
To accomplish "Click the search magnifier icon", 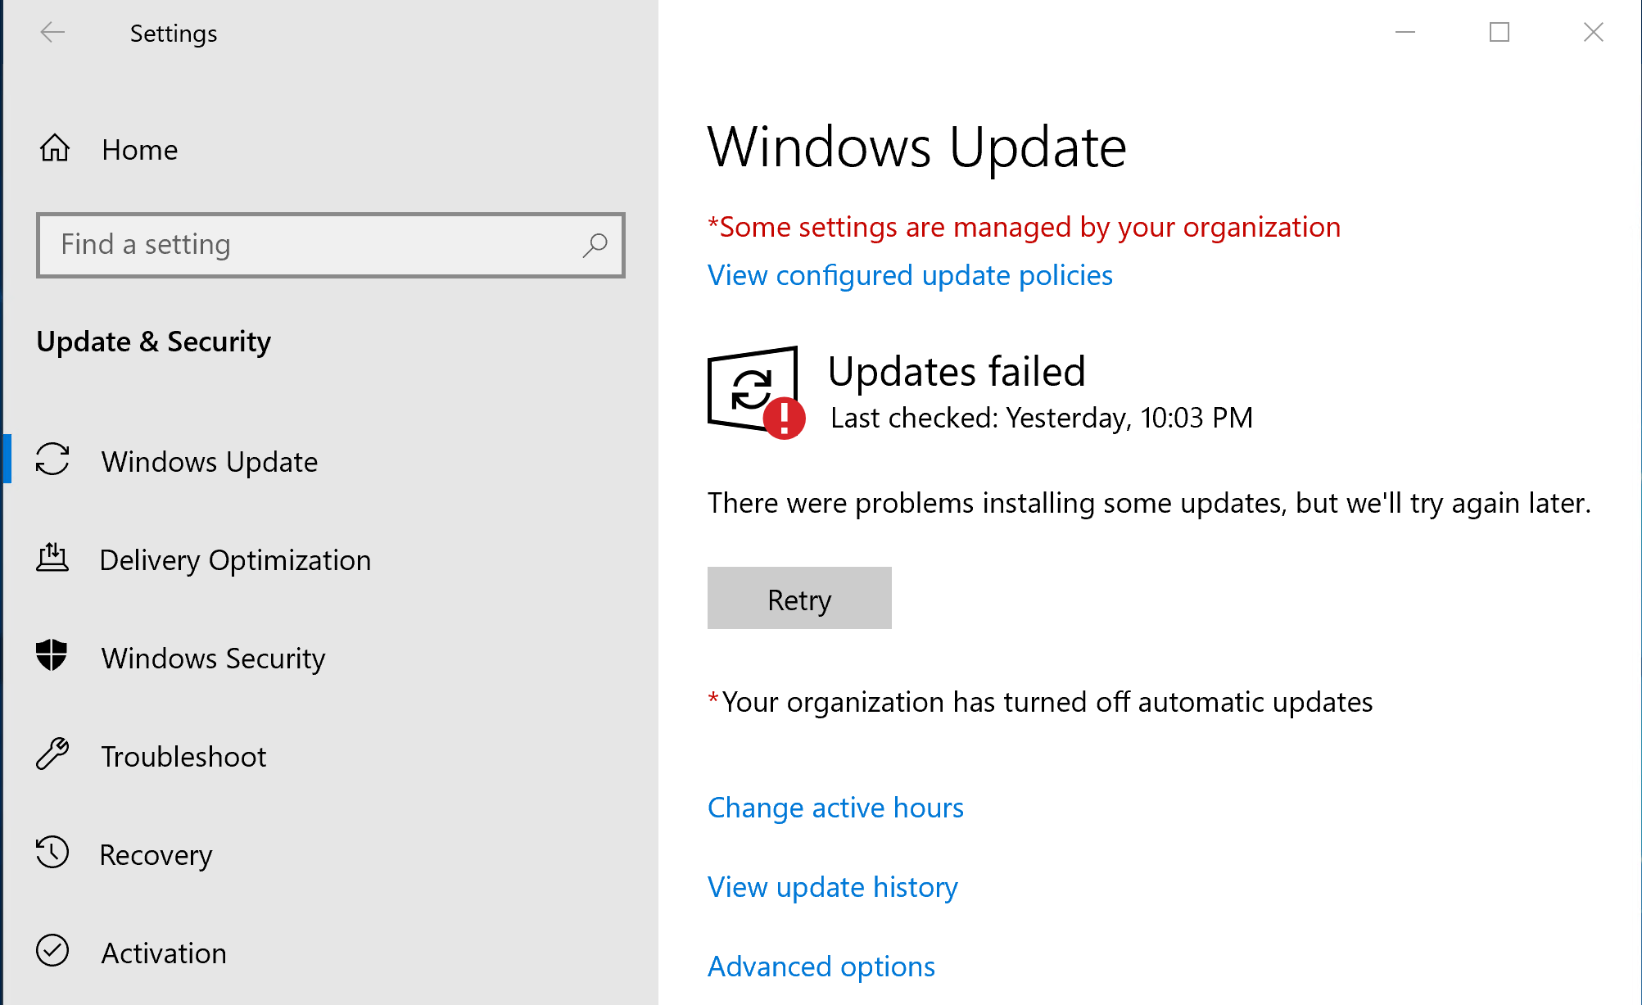I will tap(595, 245).
